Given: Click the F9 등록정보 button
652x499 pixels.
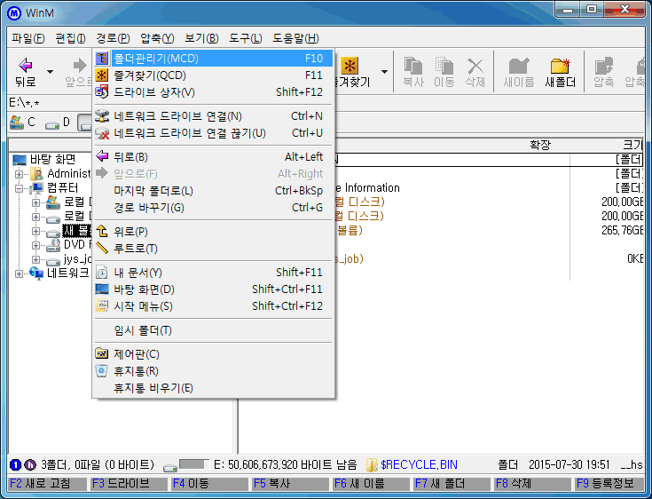Looking at the screenshot, I should (x=609, y=484).
